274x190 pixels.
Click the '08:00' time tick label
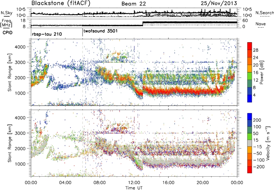click(x=100, y=183)
